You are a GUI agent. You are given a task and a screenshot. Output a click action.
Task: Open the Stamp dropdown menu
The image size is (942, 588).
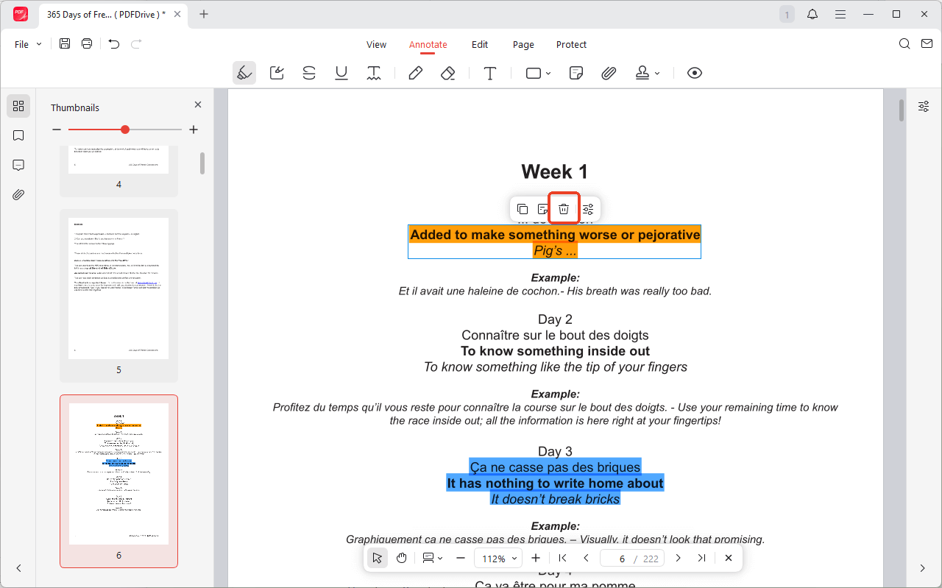click(x=648, y=73)
